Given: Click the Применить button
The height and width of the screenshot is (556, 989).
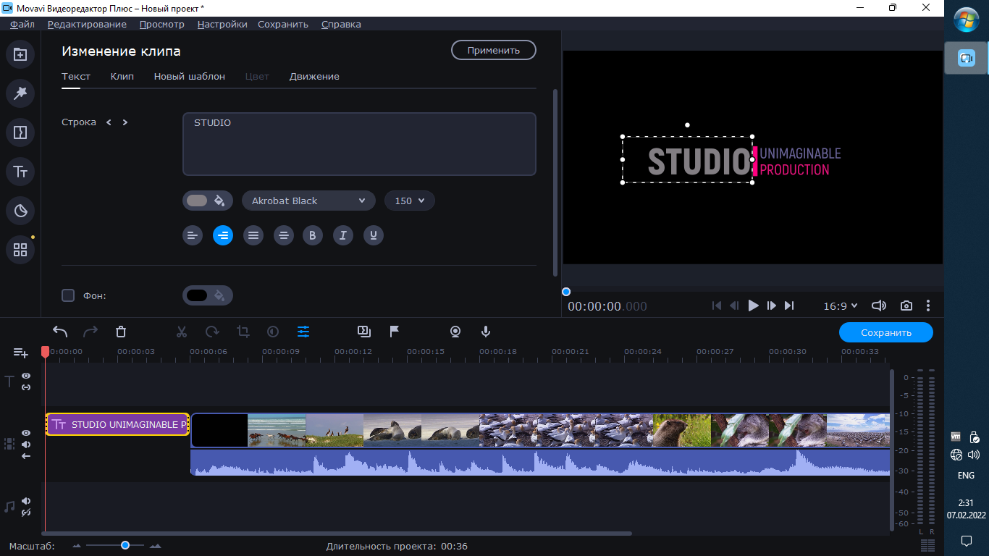Looking at the screenshot, I should point(493,50).
